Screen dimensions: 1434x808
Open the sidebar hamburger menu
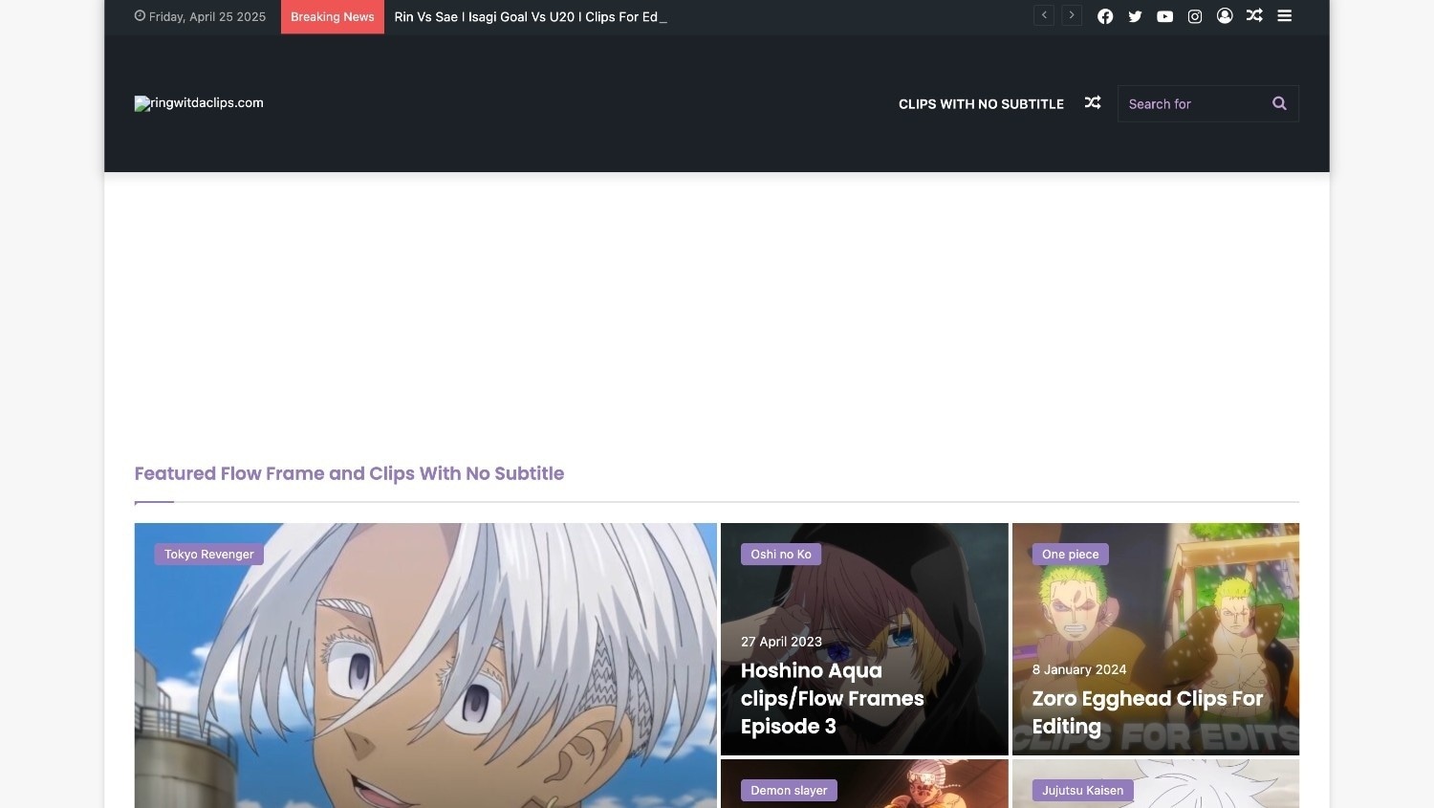coord(1285,16)
